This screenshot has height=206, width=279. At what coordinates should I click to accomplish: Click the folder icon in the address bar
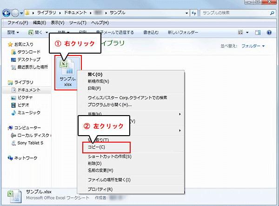point(27,13)
